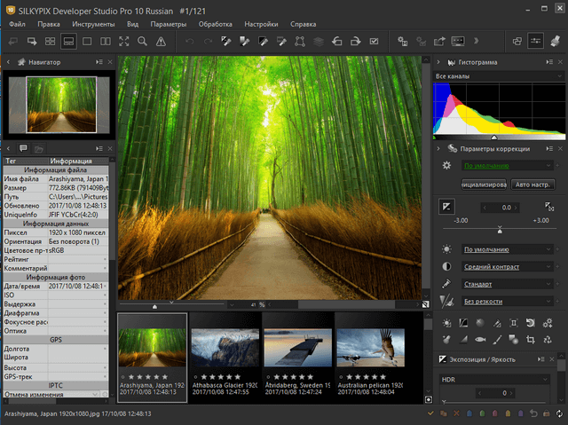
Task: Select the crop tool in correction panel
Action: [x=530, y=339]
